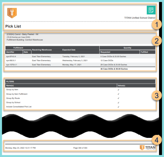Viewport: 164px width, 157px height.
Task: Click date 'Wednesday, February 3, 2021'
Action: (x=75, y=61)
